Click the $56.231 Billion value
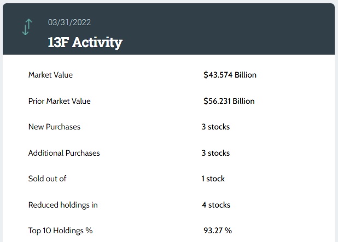Screen dimensions: 338x242 229,101
